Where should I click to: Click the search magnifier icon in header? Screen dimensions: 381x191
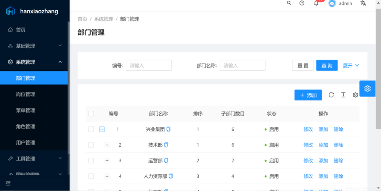289,3
